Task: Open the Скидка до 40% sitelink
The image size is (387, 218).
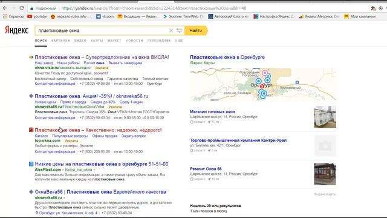Action: click(103, 102)
